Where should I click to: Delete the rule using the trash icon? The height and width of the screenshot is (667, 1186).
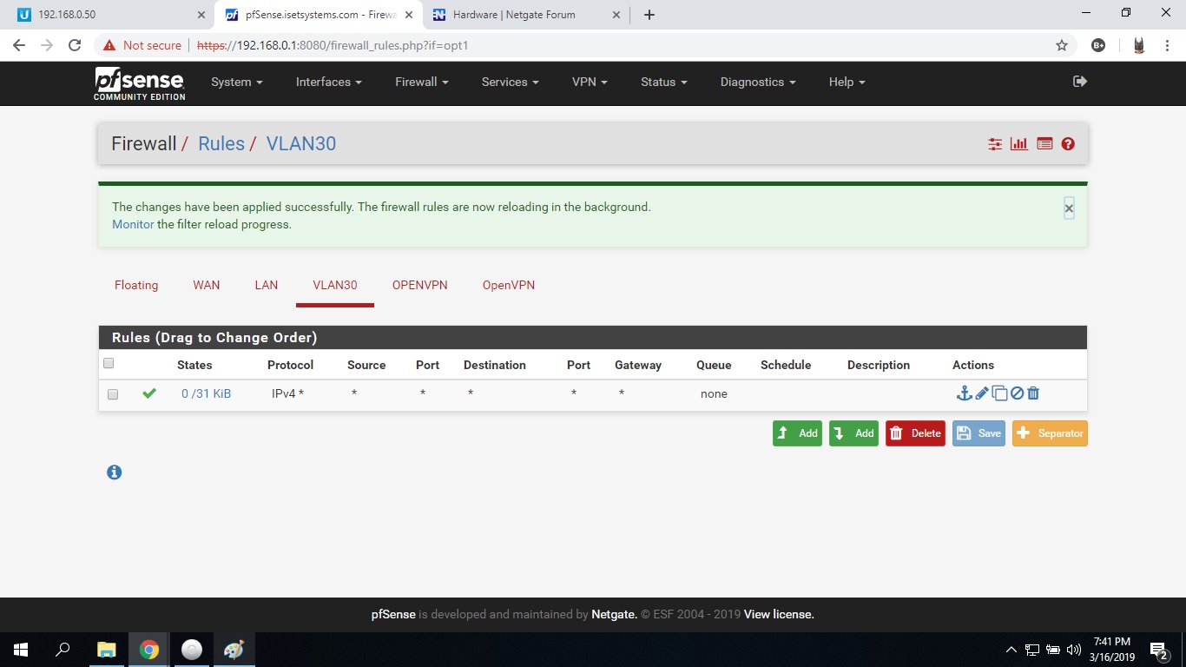click(x=1033, y=393)
